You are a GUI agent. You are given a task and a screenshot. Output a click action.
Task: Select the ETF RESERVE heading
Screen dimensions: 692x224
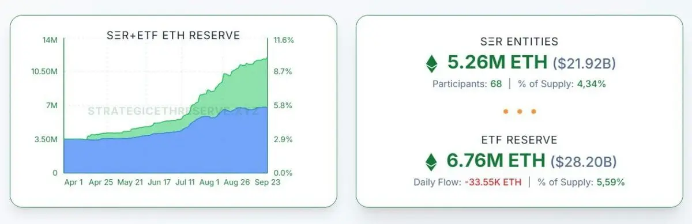(519, 140)
